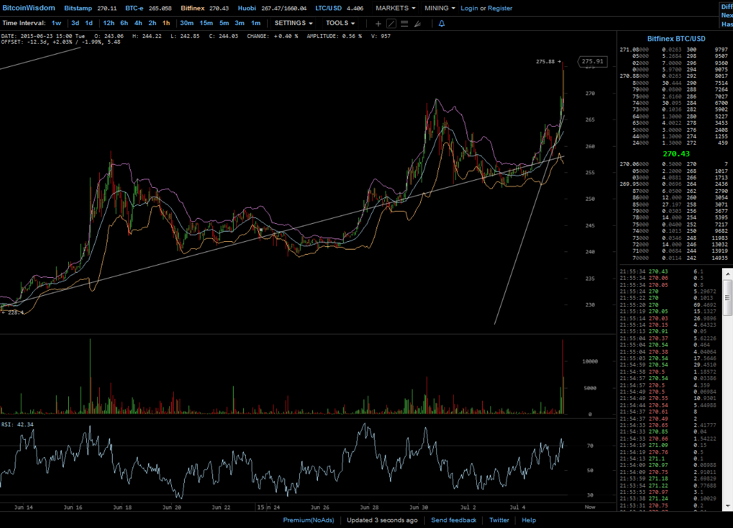Click the Register link
The width and height of the screenshot is (733, 528).
click(500, 8)
